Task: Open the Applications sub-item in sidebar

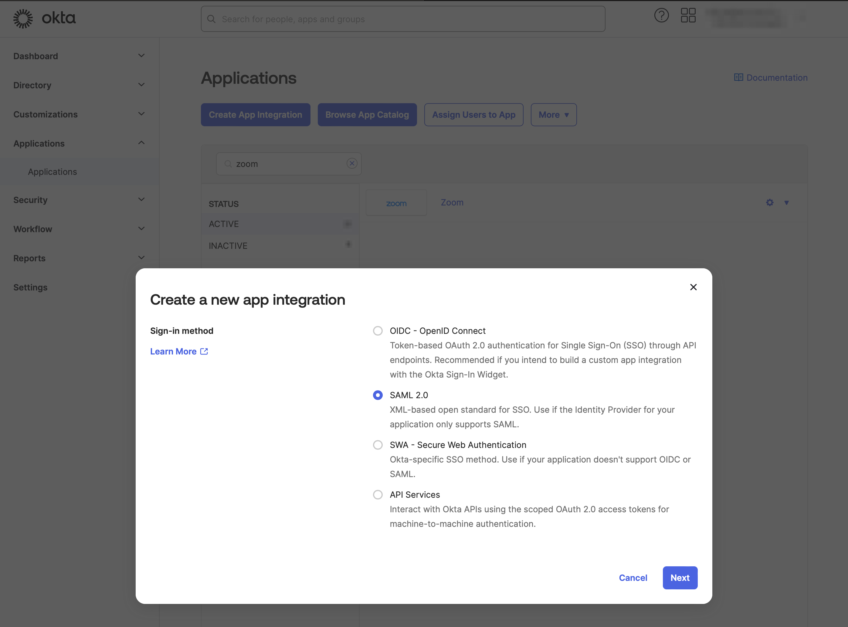Action: pyautogui.click(x=53, y=172)
